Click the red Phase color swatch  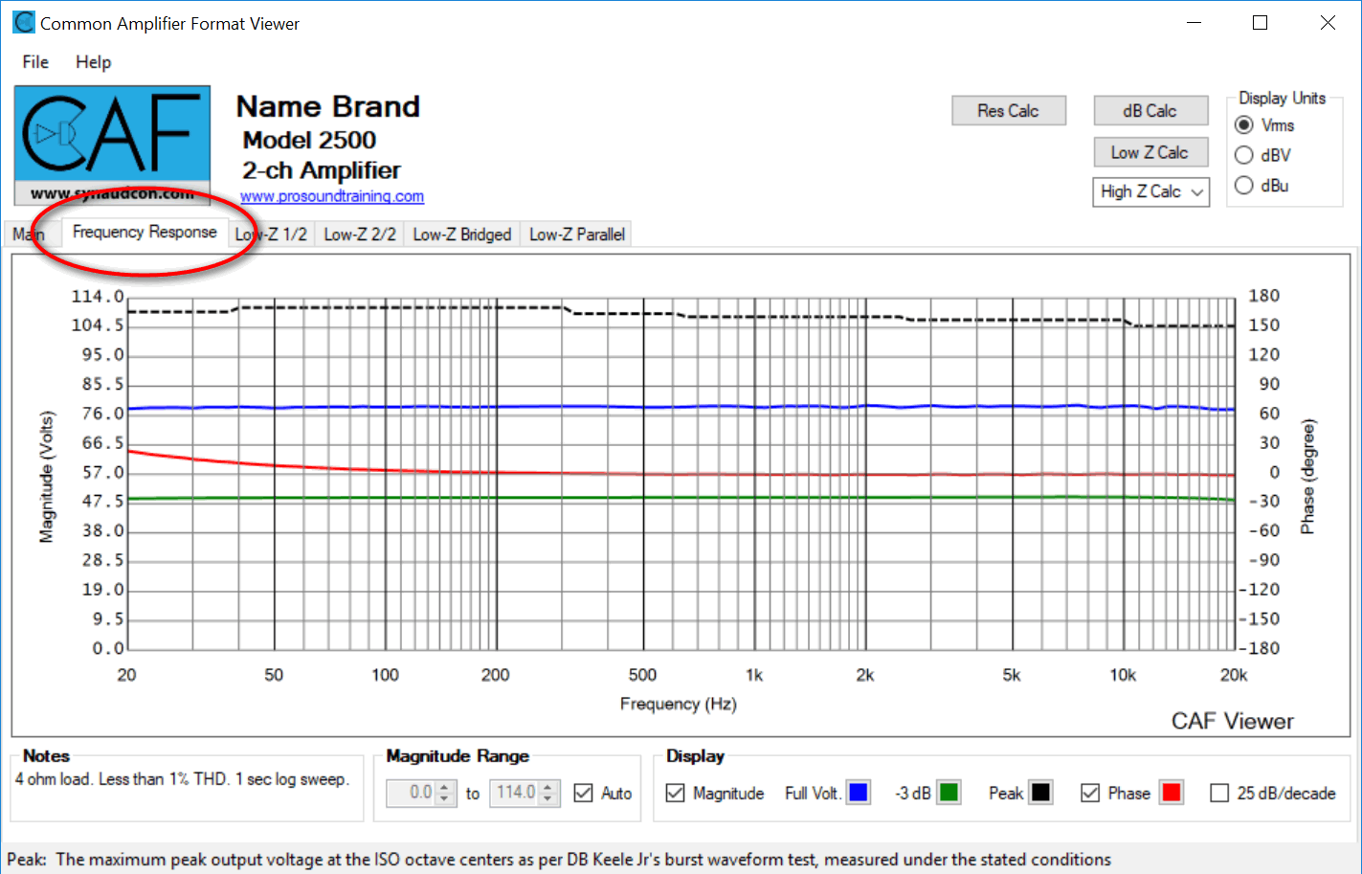1171,793
